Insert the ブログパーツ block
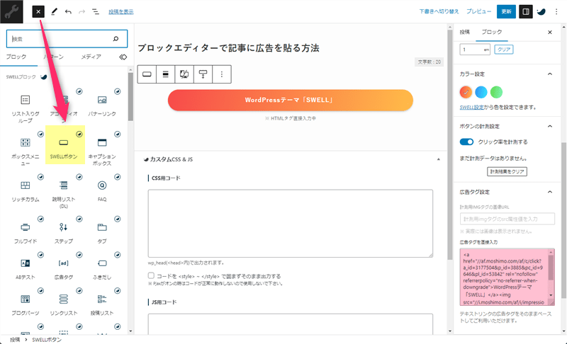 pos(26,304)
